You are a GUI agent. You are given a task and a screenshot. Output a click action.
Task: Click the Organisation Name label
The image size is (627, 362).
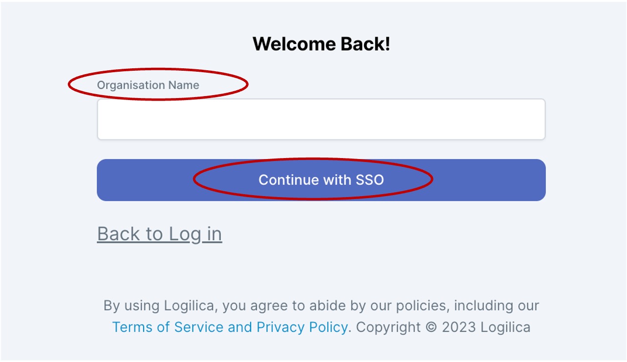(x=148, y=85)
